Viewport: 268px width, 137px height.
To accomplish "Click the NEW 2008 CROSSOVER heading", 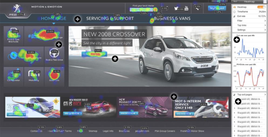I will [x=114, y=34].
